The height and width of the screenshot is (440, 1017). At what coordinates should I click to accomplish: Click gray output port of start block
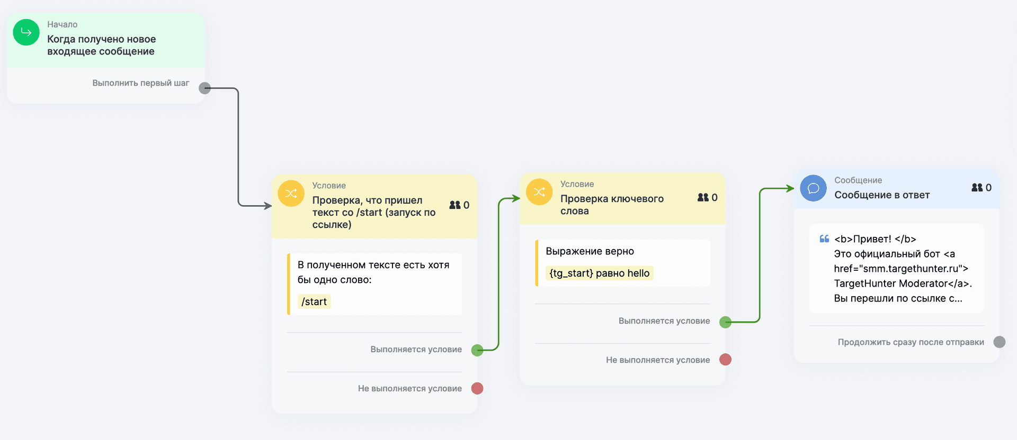(204, 88)
